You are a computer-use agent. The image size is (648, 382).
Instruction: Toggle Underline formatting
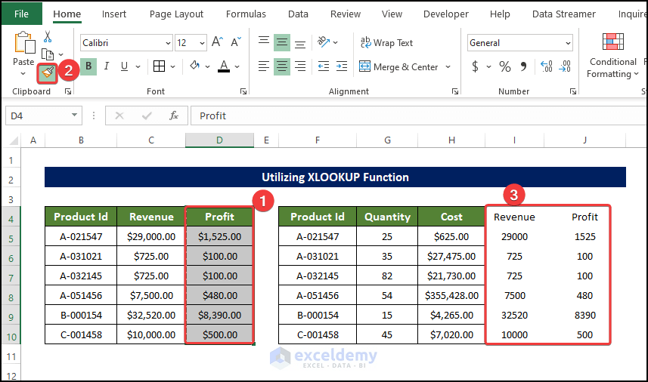[124, 66]
